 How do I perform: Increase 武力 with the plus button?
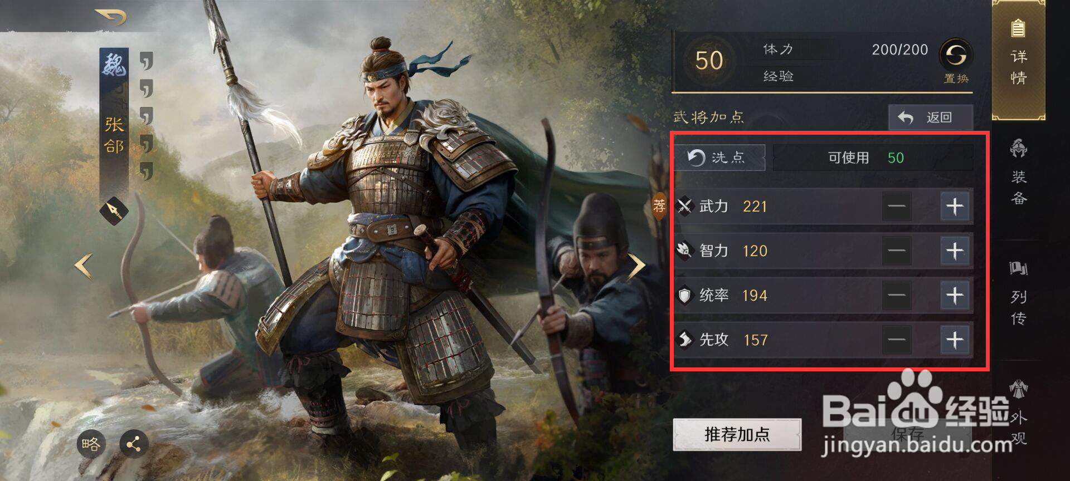(x=955, y=207)
